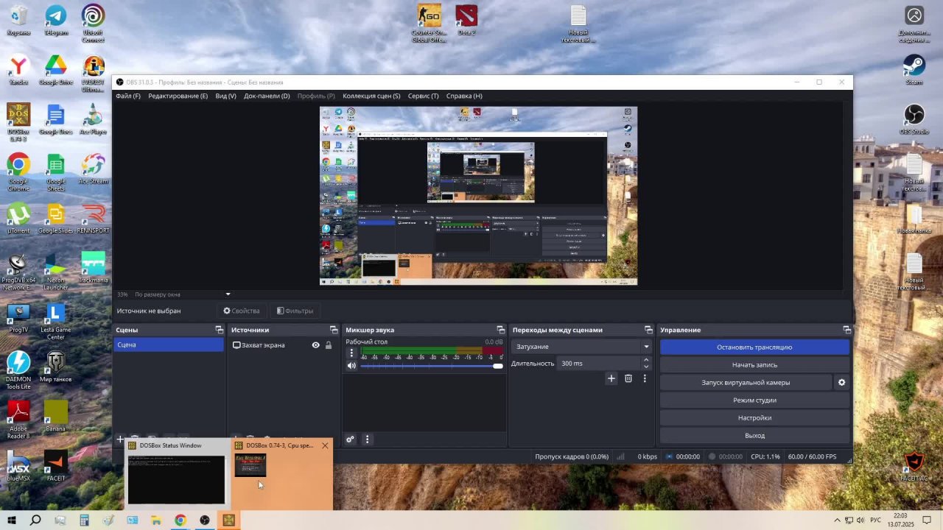
Task: Click Остановить трансляцию button
Action: click(x=754, y=347)
